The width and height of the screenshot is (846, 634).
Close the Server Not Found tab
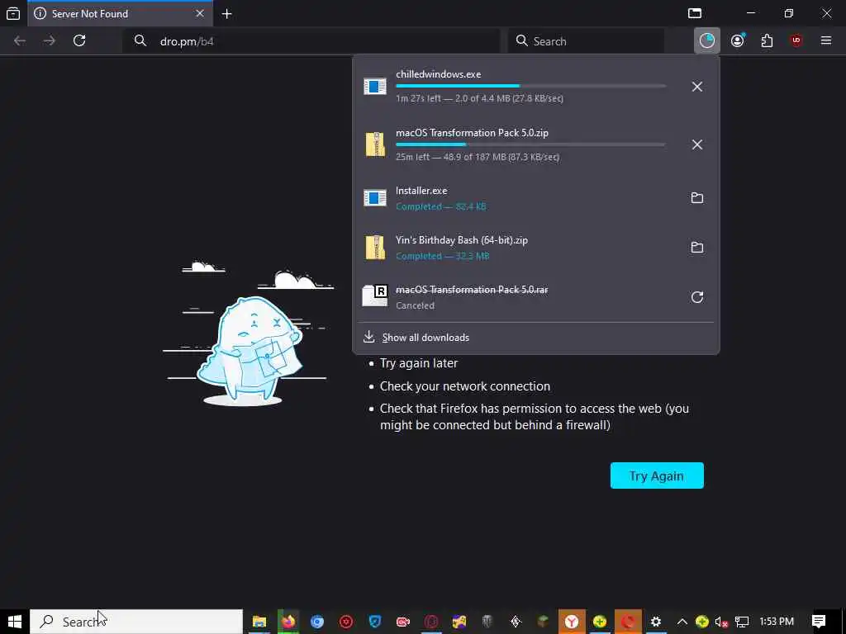pyautogui.click(x=200, y=13)
